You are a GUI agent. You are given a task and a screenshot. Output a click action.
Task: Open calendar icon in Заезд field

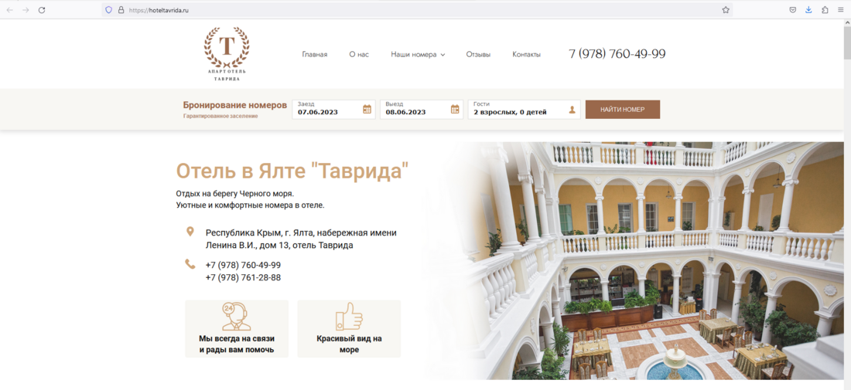tap(367, 110)
